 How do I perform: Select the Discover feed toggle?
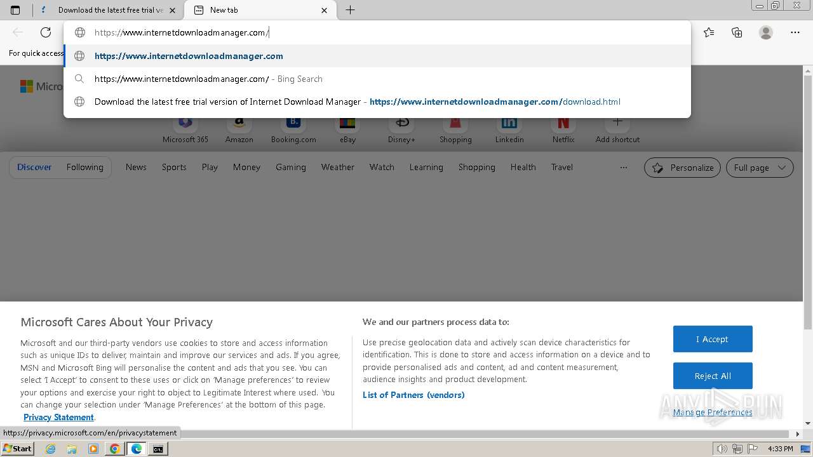pos(34,168)
